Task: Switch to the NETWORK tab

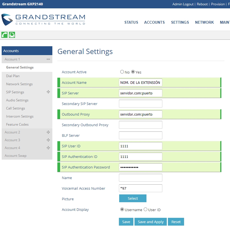Action: coord(204,23)
